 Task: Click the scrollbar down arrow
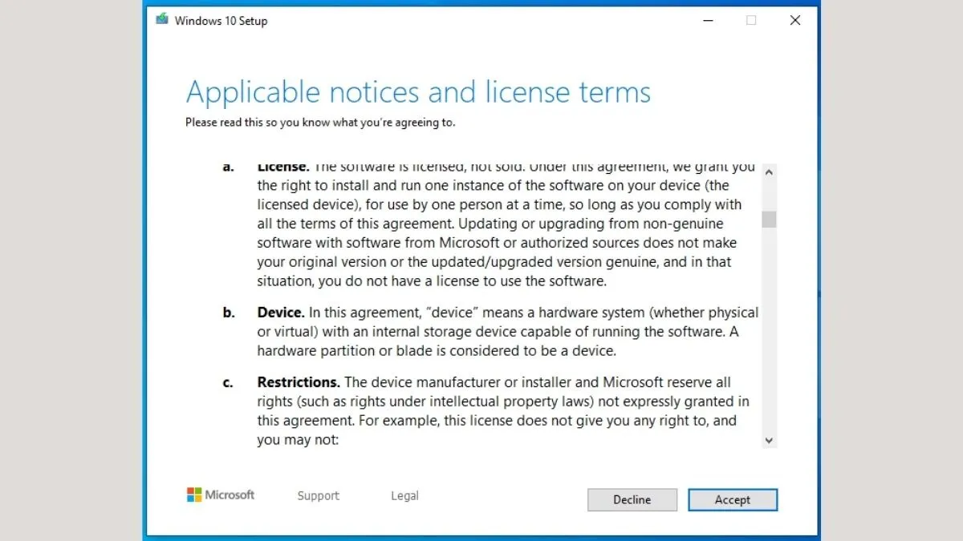(x=769, y=440)
